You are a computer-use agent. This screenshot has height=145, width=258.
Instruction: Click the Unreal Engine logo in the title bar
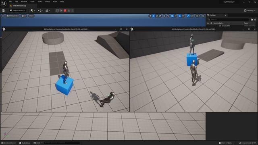coord(4,3)
